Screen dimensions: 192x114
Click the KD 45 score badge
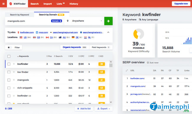coord(102,72)
